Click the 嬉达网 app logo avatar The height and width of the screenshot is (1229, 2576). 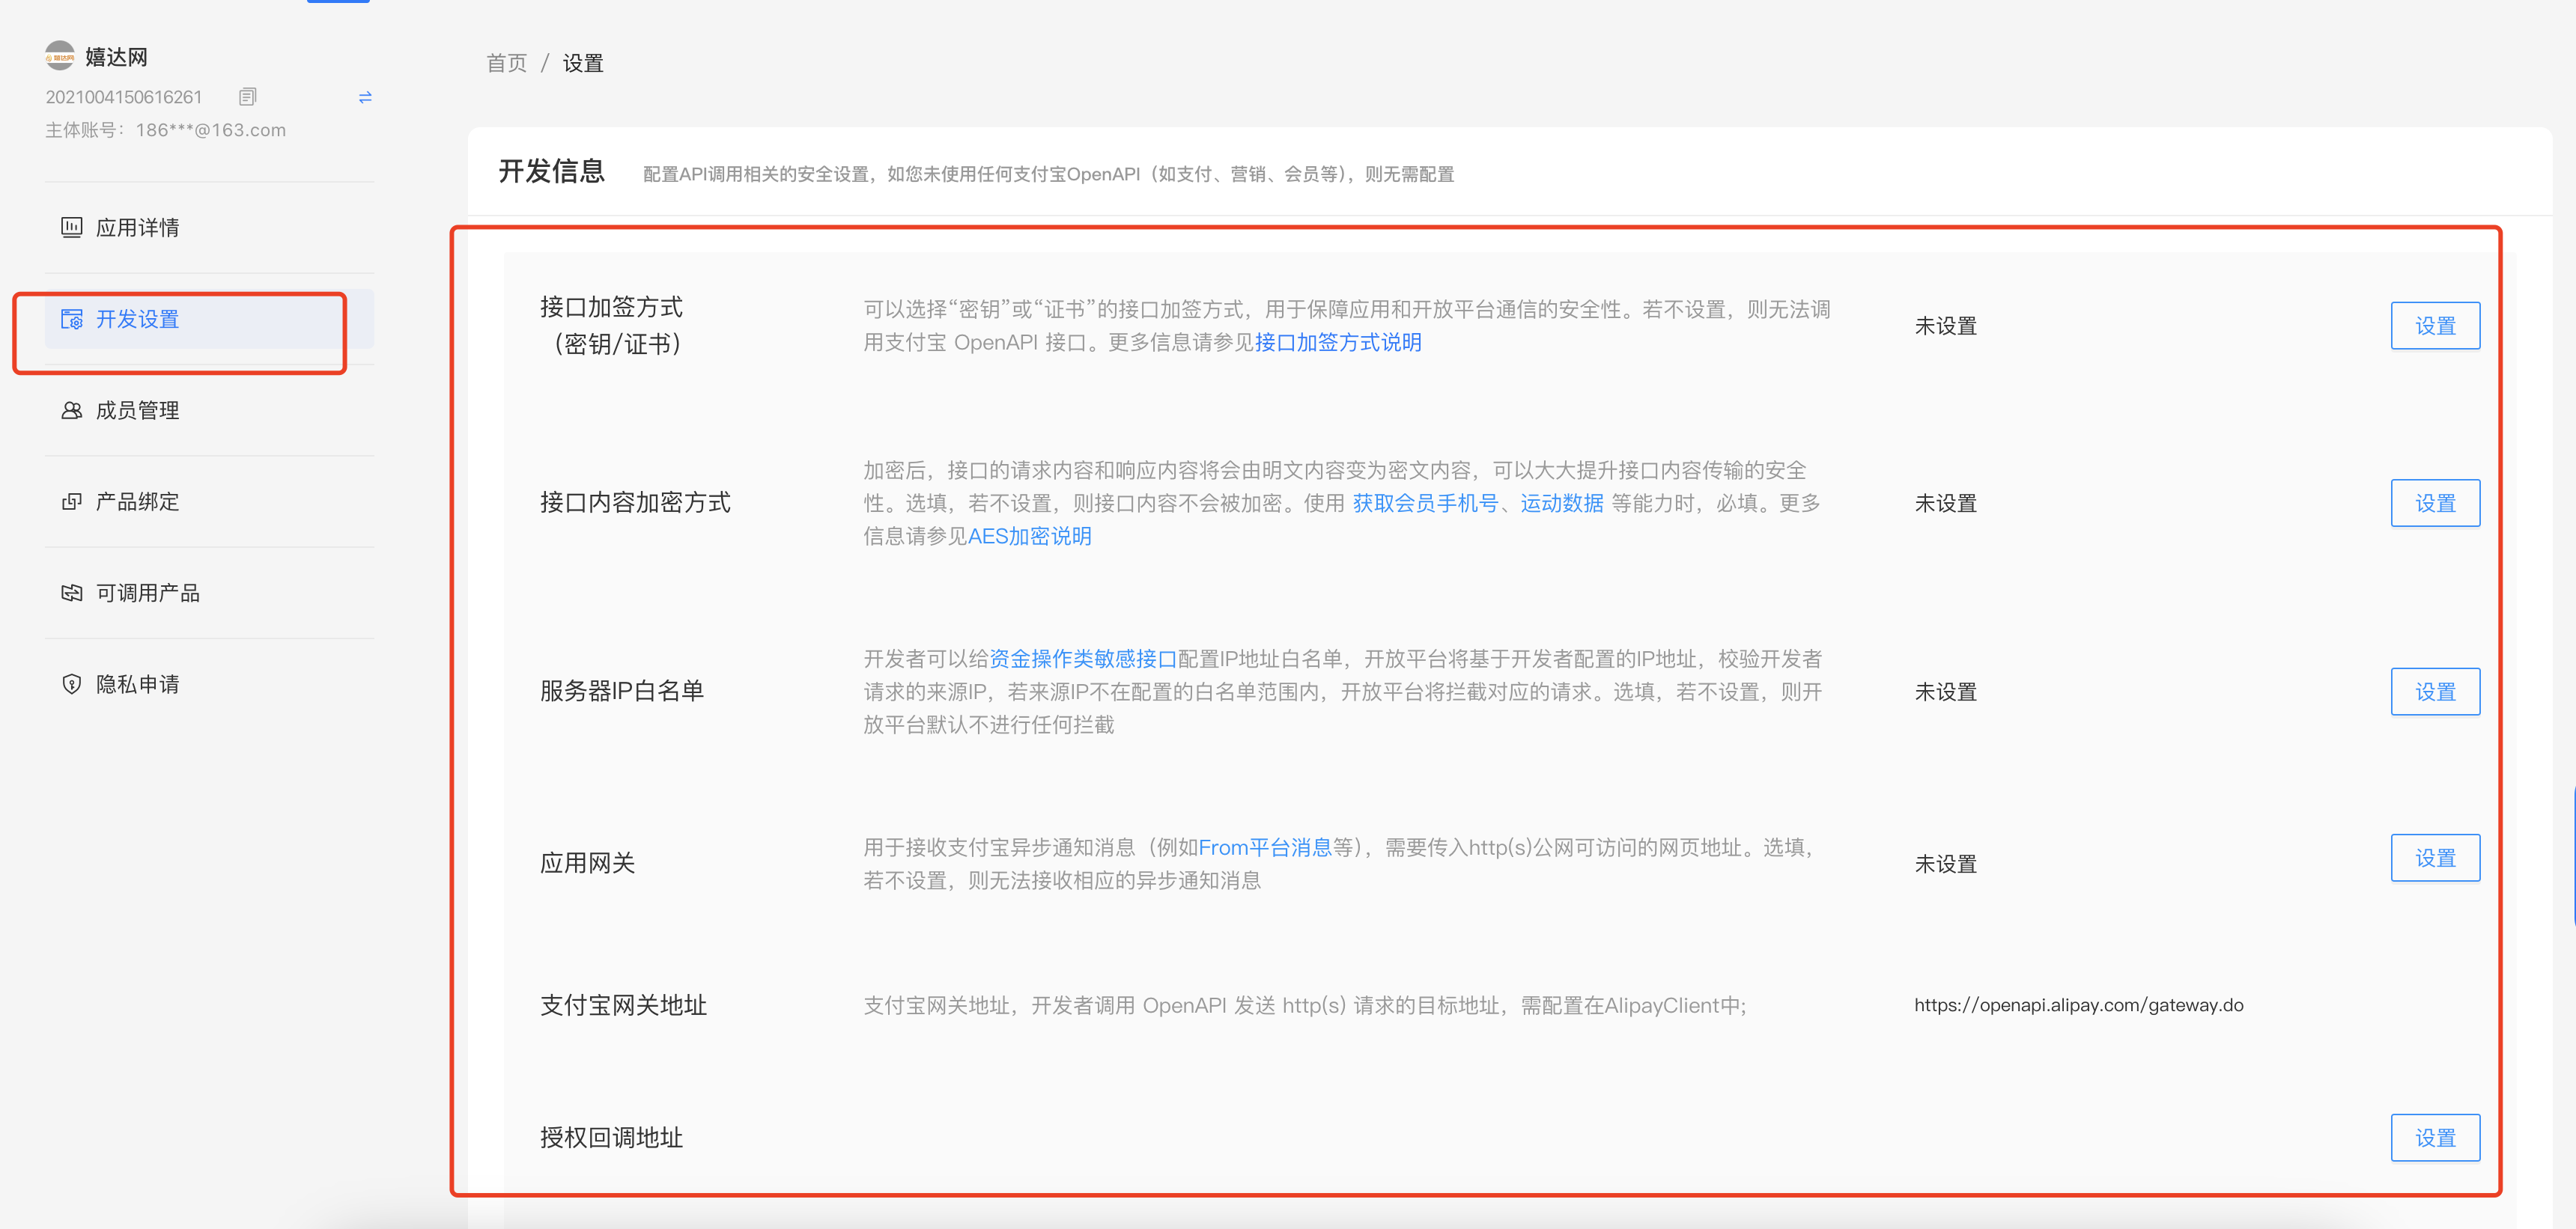(x=59, y=56)
